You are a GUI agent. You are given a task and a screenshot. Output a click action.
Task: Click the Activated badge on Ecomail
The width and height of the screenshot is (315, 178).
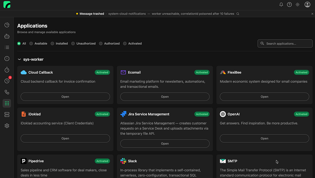click(x=202, y=72)
